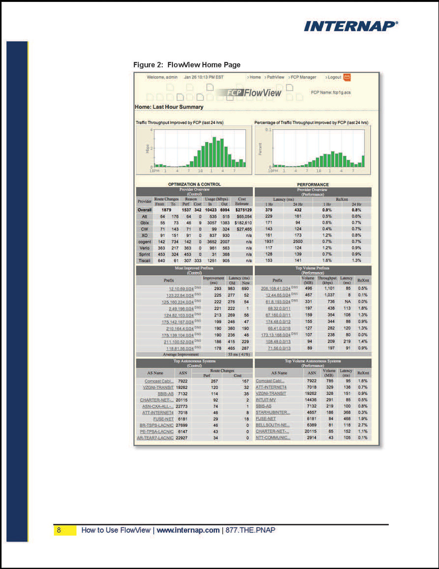Open prefix 118.81.56.0/24 link
439x569 pixels.
(x=180, y=348)
